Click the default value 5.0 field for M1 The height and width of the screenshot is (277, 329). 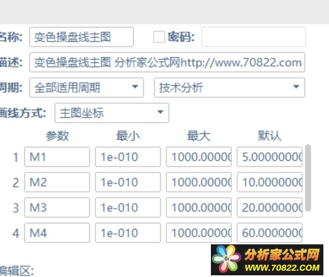point(269,157)
